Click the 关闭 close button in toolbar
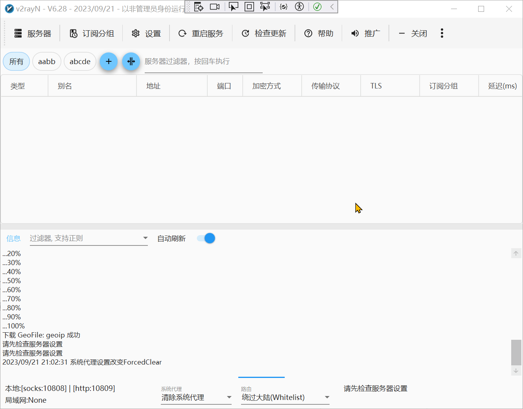This screenshot has height=409, width=523. tap(413, 33)
